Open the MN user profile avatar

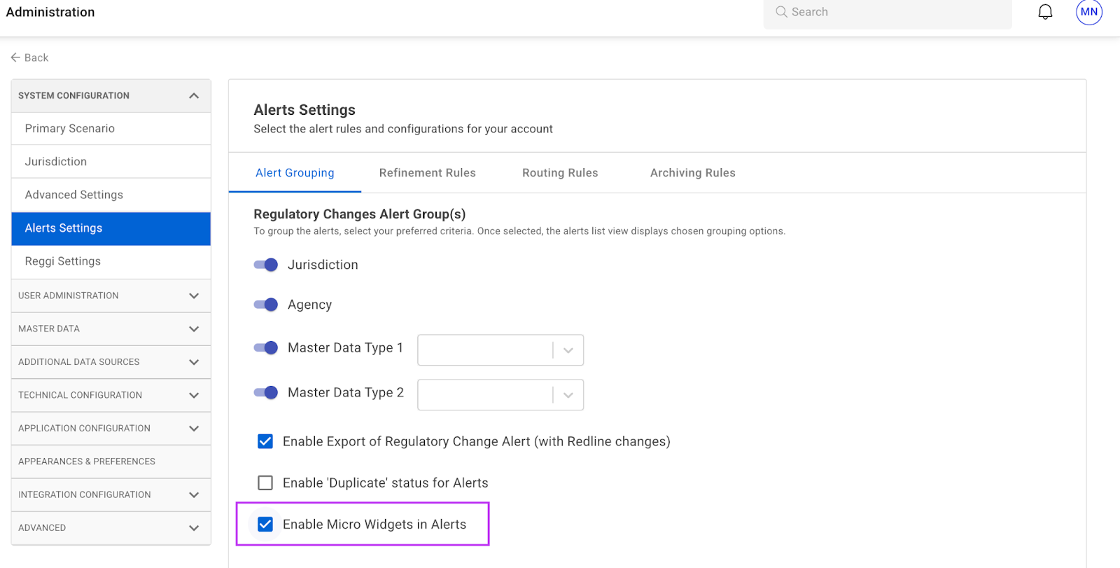[x=1088, y=12]
